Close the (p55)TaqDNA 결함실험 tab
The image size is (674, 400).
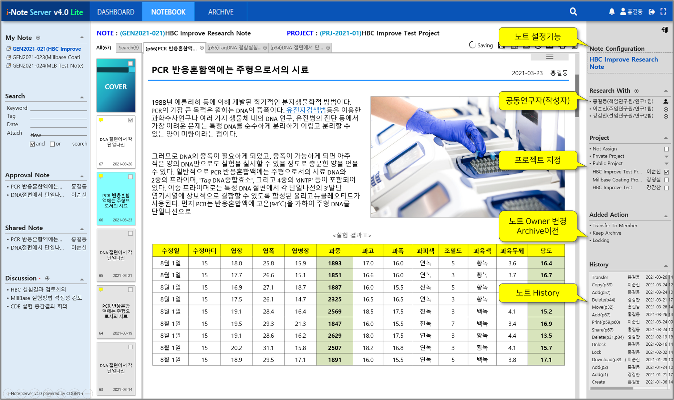pos(265,48)
